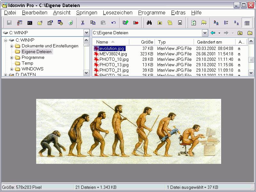Open the back history dropdown arrow
The height and width of the screenshot is (192, 256).
point(219,33)
